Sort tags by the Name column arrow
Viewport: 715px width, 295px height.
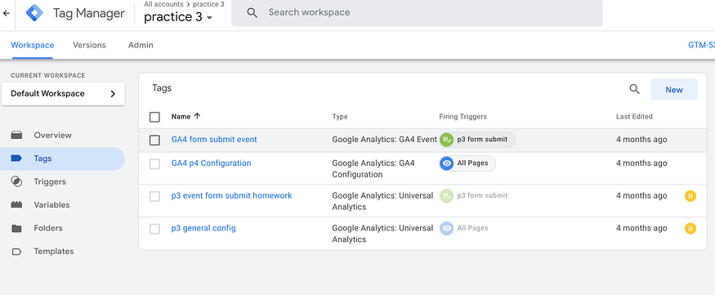click(x=197, y=116)
